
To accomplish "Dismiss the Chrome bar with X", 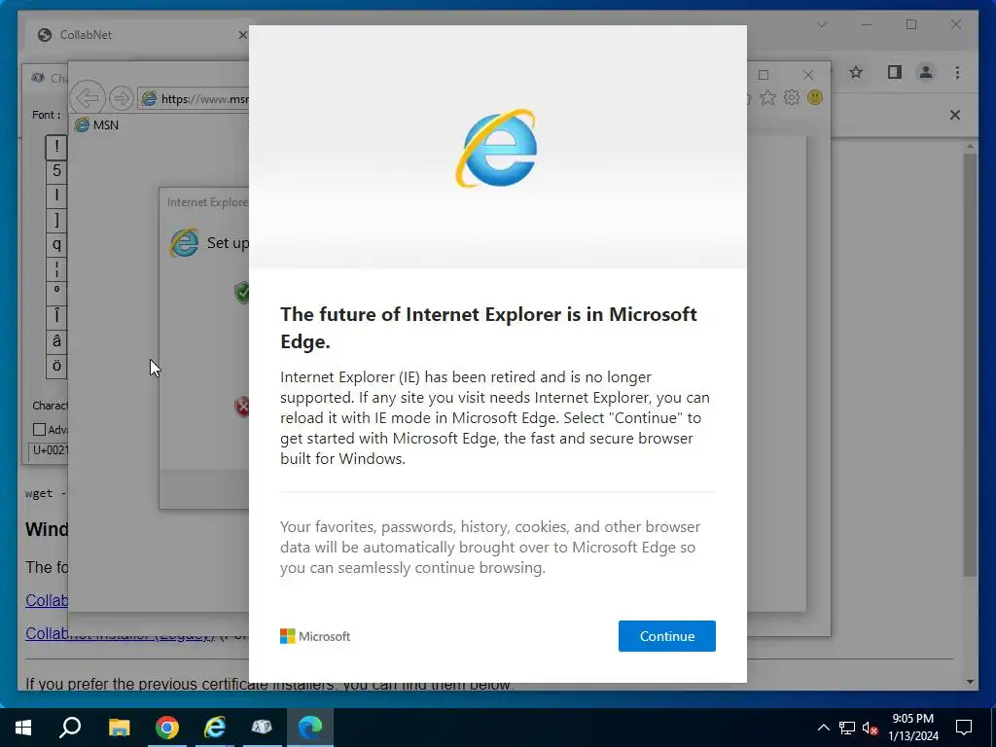I will pos(955,115).
